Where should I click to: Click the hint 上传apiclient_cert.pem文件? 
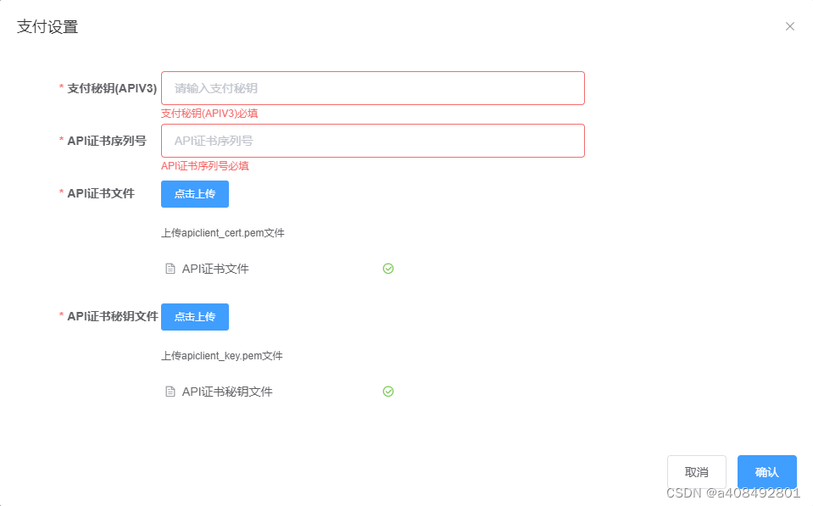[x=222, y=232]
